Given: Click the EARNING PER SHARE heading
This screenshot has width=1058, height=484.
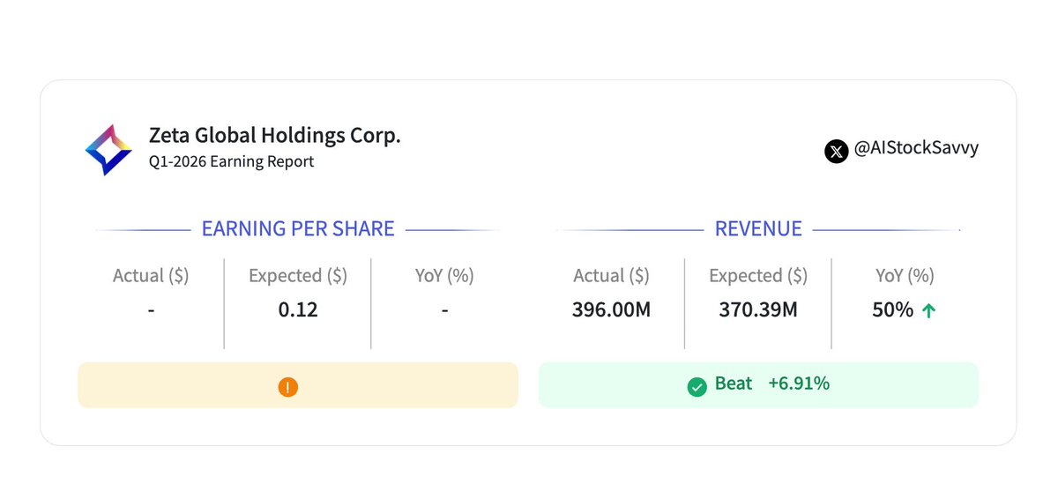Looking at the screenshot, I should point(298,229).
